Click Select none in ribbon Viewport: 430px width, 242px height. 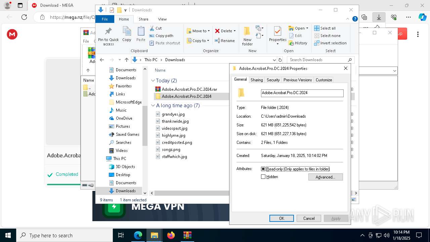point(327,36)
